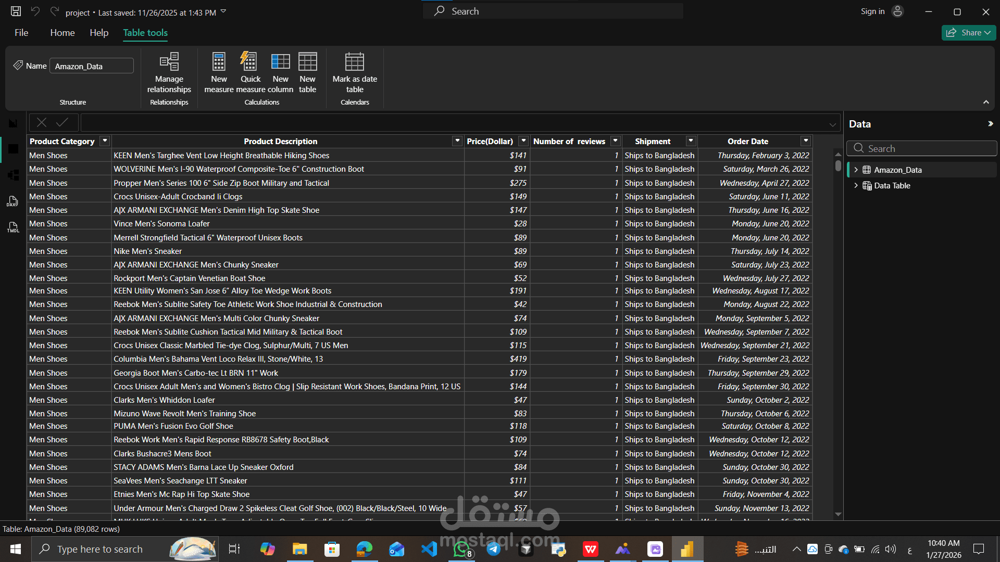Image resolution: width=1000 pixels, height=562 pixels.
Task: Click the New column icon
Action: (x=280, y=62)
